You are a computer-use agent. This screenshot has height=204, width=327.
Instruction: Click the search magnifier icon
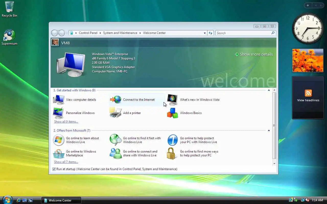[x=273, y=33]
